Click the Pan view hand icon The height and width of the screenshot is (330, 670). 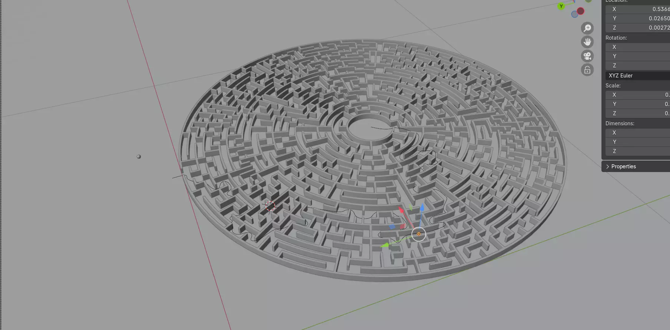[x=587, y=42]
